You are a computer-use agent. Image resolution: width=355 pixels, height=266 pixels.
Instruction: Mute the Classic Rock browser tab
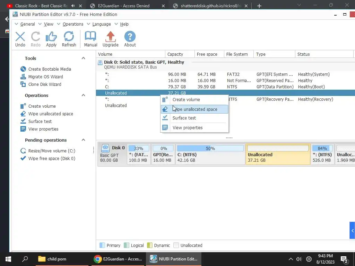point(73,6)
